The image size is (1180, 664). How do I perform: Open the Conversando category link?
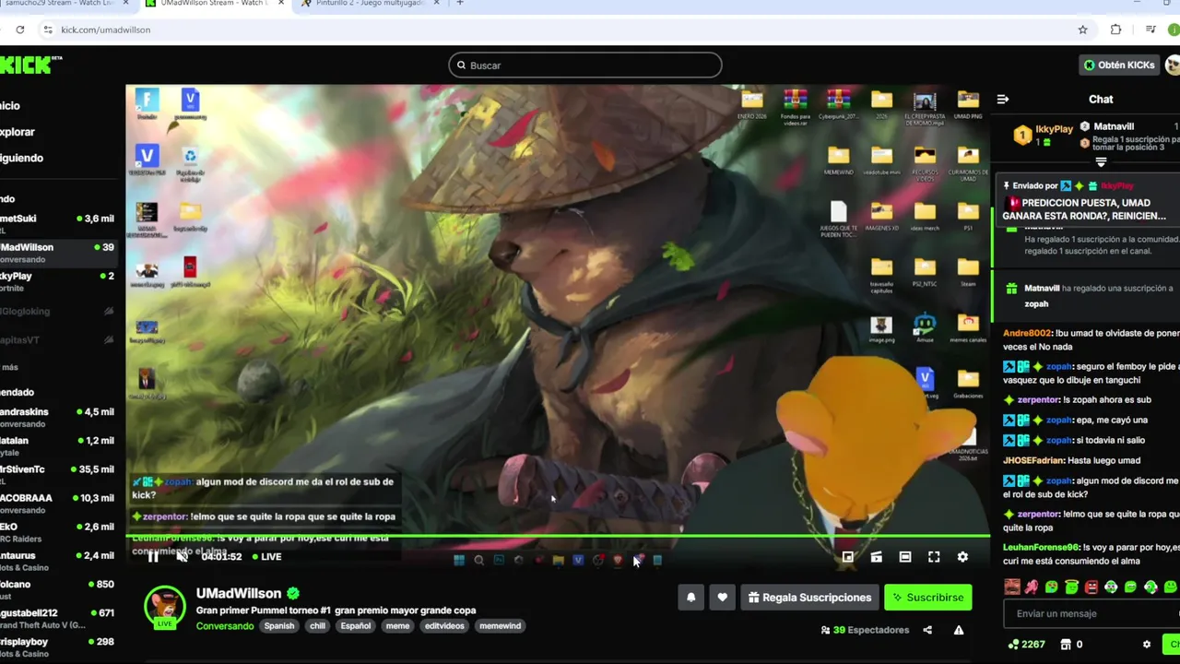pyautogui.click(x=224, y=626)
